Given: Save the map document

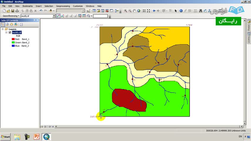Looking at the screenshot, I should click(13, 11).
